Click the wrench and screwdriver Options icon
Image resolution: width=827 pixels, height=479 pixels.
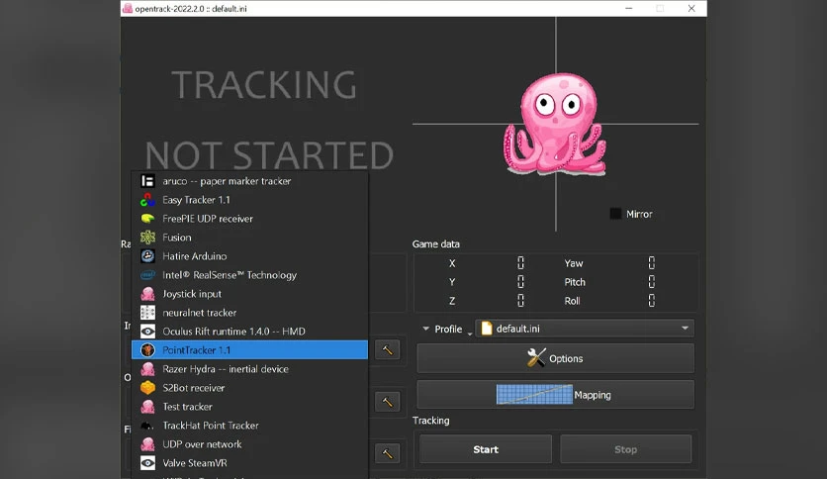tap(536, 357)
